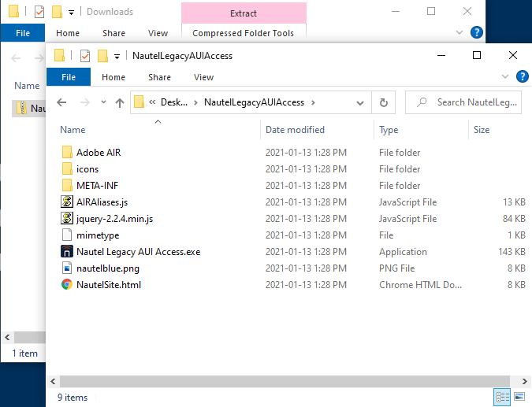Open the icons folder icon
Image resolution: width=532 pixels, height=407 pixels.
(67, 169)
